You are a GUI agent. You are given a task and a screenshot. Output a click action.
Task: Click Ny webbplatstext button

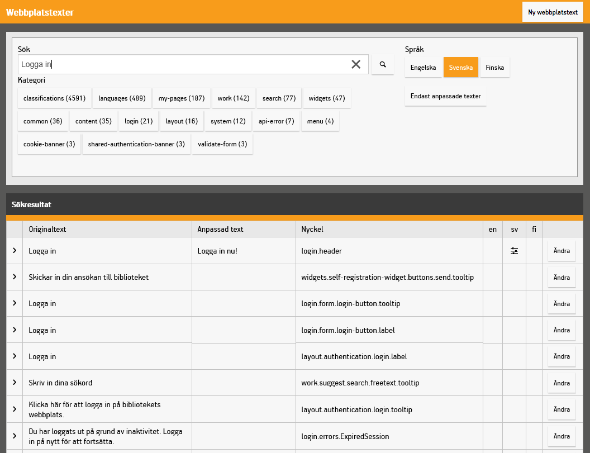click(552, 12)
